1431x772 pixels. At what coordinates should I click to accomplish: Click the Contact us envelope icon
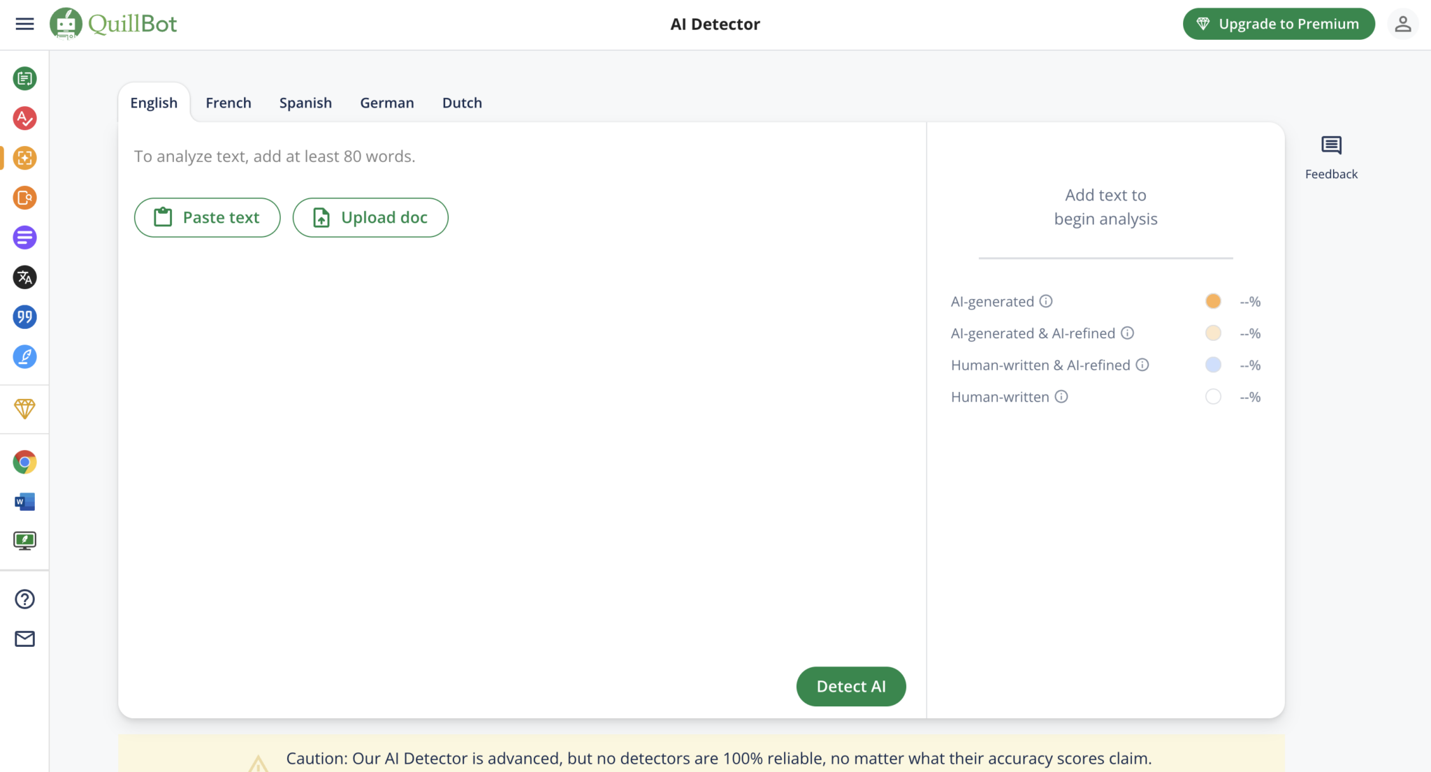pyautogui.click(x=24, y=639)
